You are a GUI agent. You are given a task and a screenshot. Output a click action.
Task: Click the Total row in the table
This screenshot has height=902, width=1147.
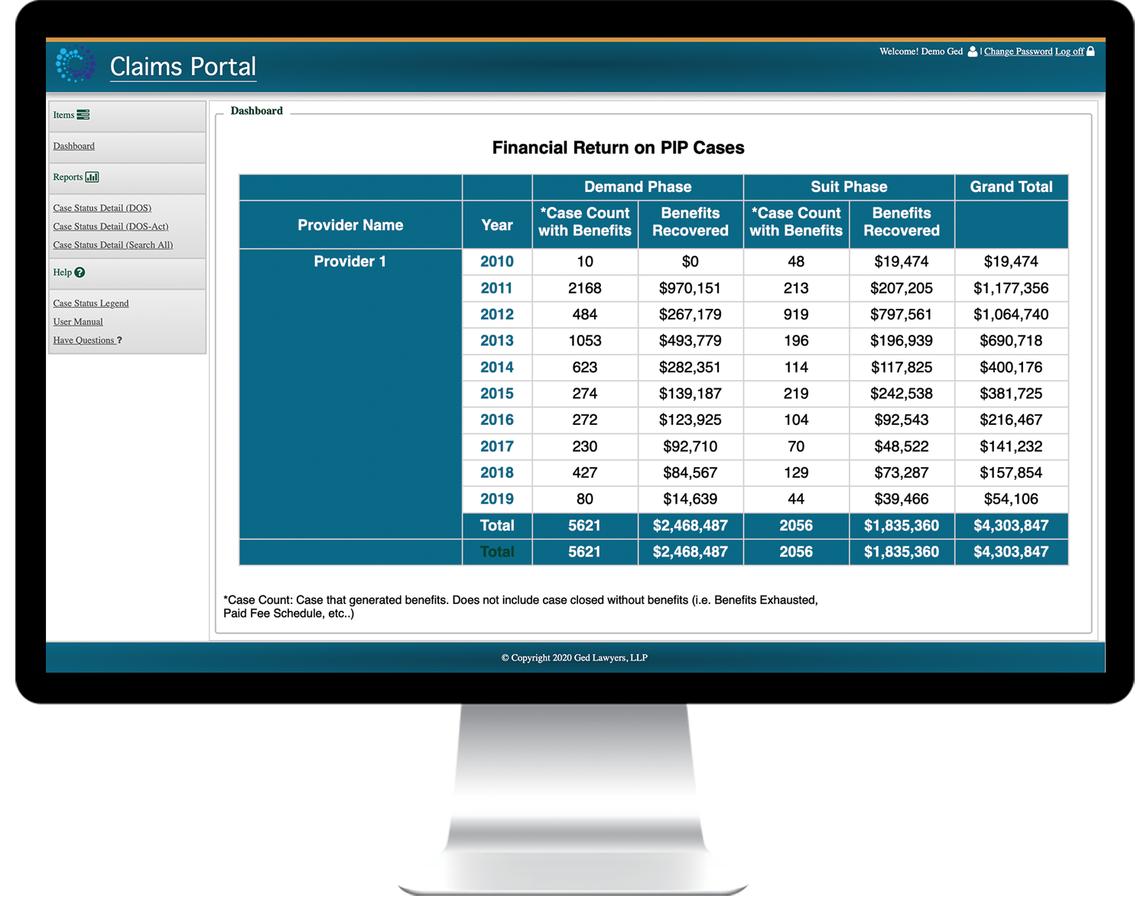pyautogui.click(x=497, y=526)
